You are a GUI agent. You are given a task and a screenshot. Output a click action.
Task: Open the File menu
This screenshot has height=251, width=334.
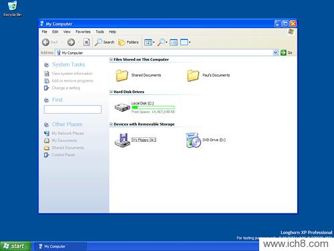[x=45, y=31]
